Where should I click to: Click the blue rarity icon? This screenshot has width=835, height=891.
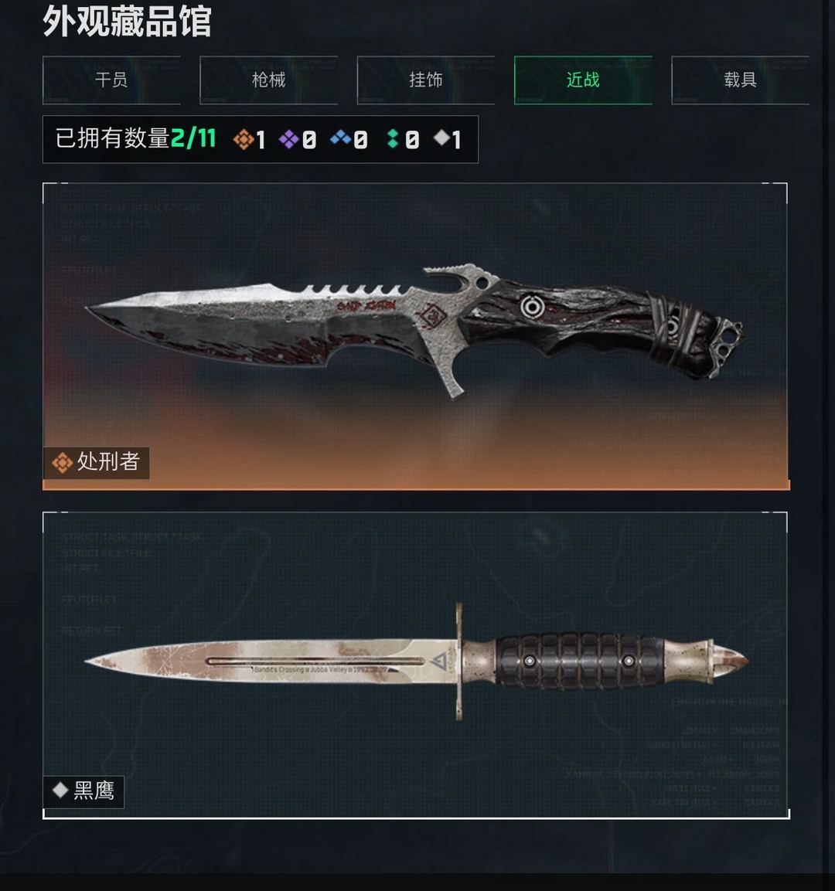pyautogui.click(x=340, y=137)
